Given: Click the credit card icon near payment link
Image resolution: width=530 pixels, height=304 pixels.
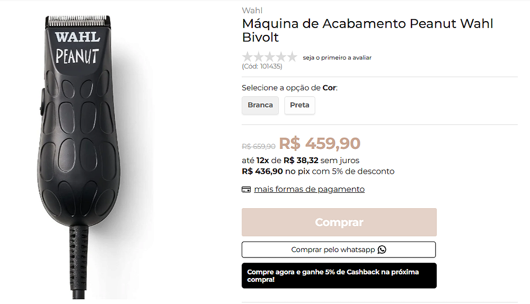Looking at the screenshot, I should (246, 190).
